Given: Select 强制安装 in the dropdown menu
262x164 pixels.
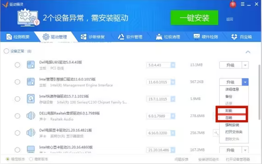Looking at the screenshot, I should point(232,125).
